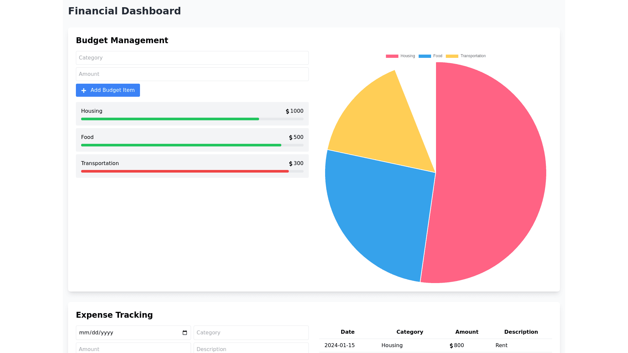
Task: Toggle the Housing legend item in chart
Action: tap(400, 56)
